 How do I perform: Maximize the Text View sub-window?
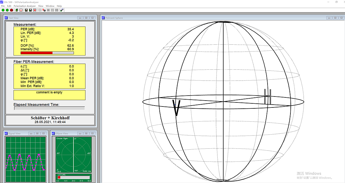[86, 18]
